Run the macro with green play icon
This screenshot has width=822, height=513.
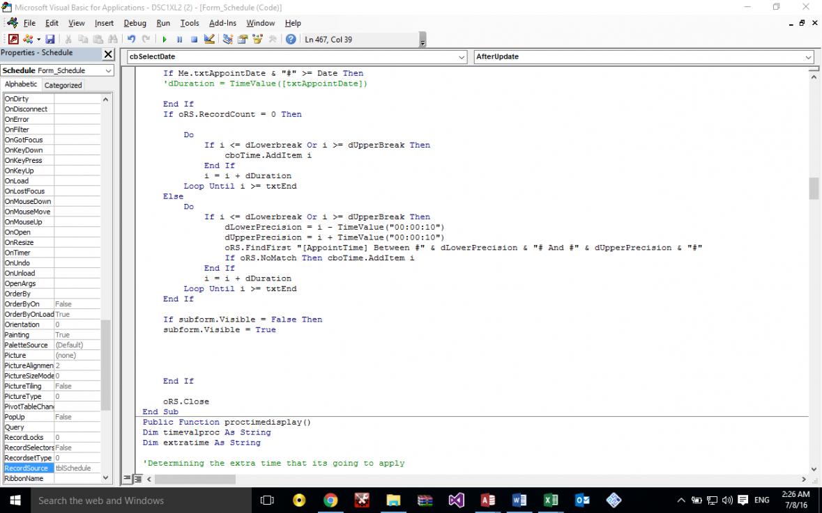165,39
